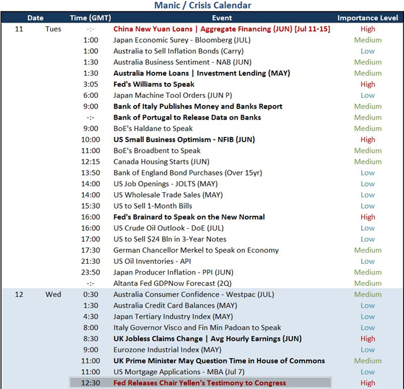Select the 'Time (GMT)' column header
This screenshot has width=404, height=389.
click(90, 18)
